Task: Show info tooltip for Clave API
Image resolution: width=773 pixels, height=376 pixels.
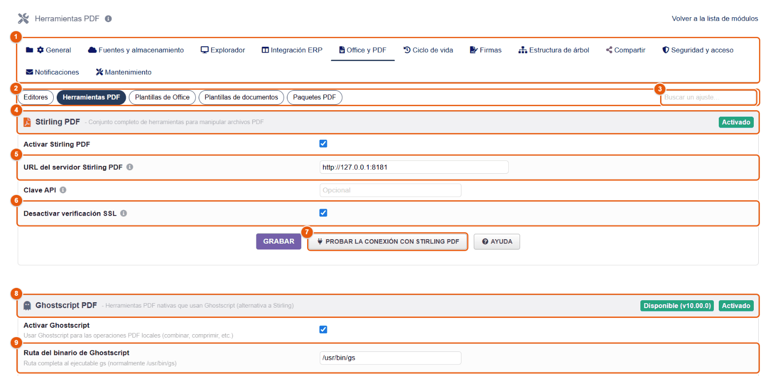Action: tap(63, 190)
